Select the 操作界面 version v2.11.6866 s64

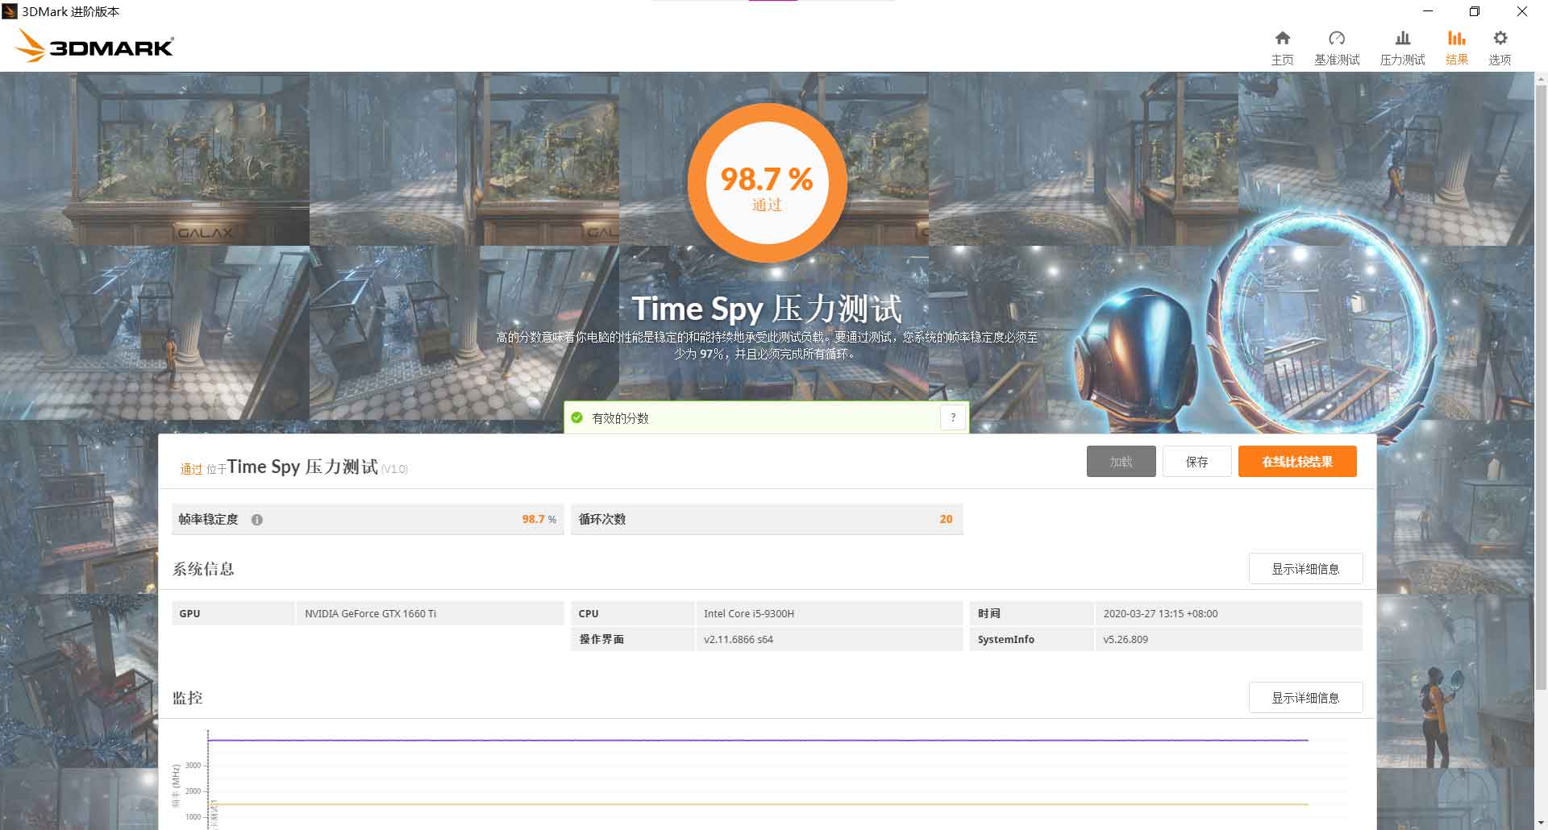[x=739, y=640]
